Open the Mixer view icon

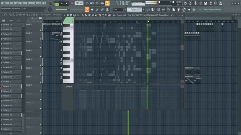pyautogui.click(x=163, y=10)
